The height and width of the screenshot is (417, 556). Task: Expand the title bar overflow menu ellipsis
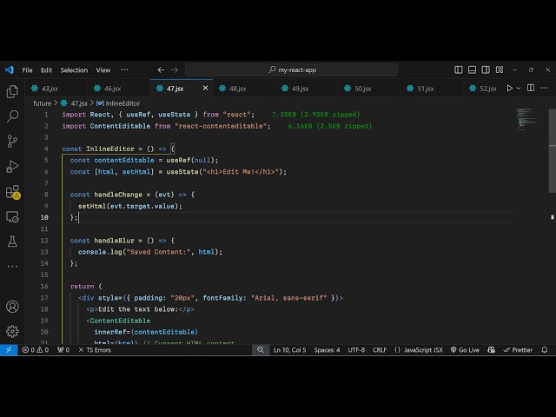(125, 69)
